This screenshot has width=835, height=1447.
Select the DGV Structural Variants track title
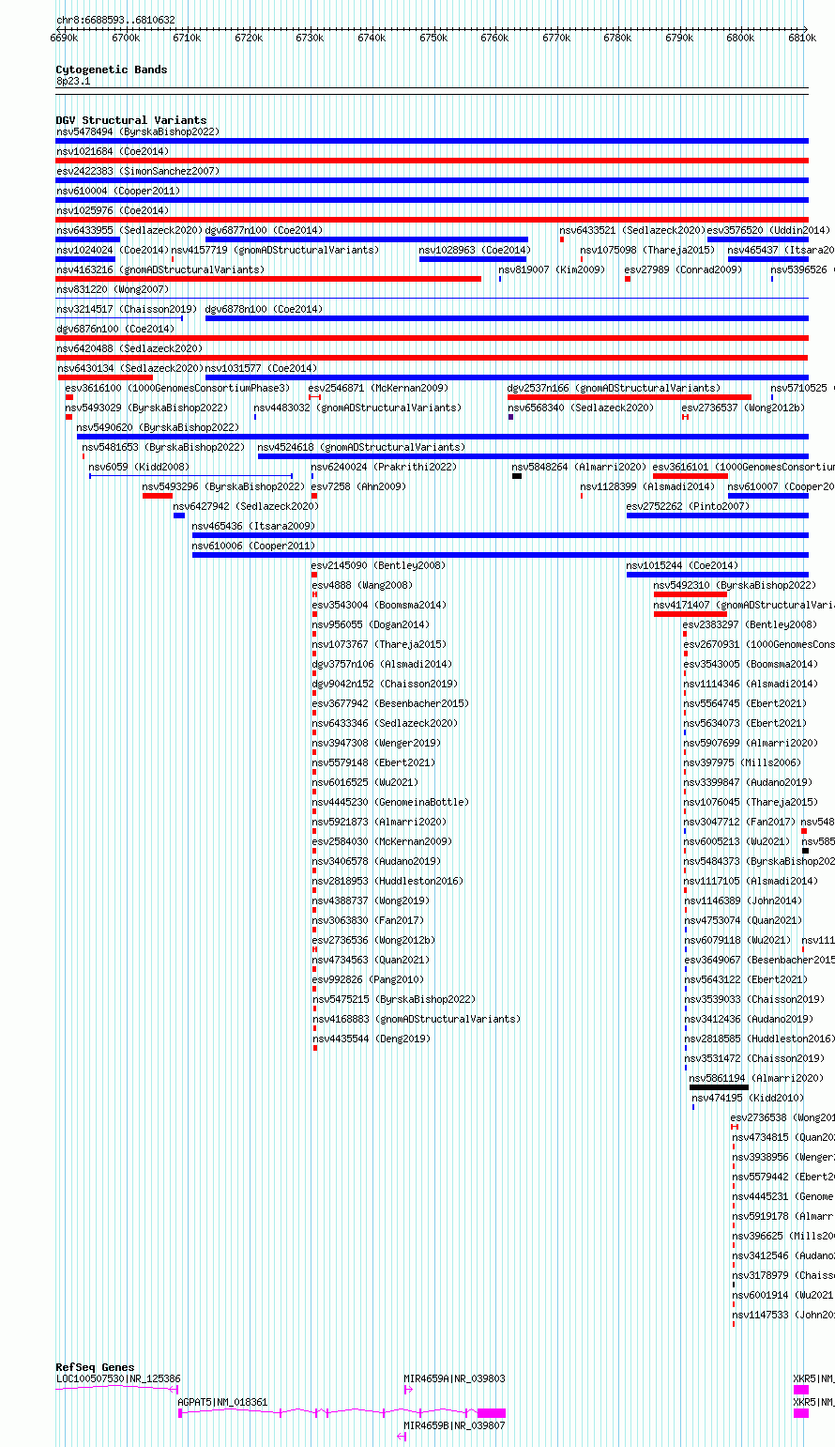(131, 120)
